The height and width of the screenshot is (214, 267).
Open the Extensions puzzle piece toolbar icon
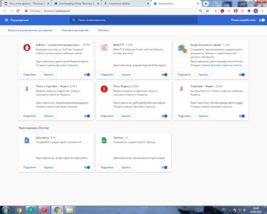pyautogui.click(x=249, y=11)
